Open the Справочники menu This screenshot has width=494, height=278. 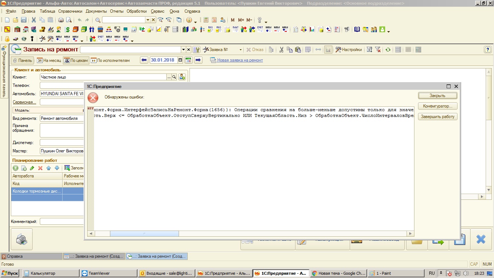point(70,11)
